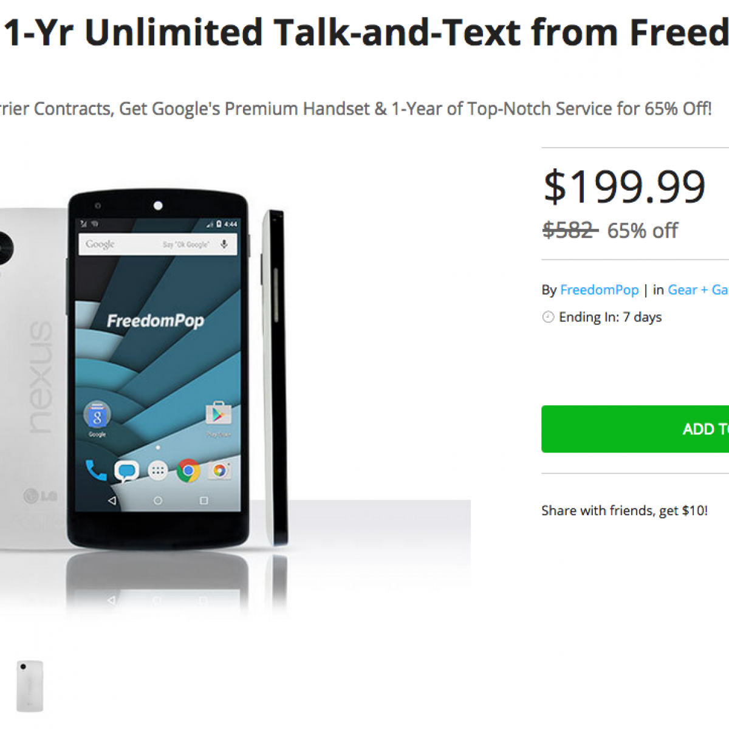Tap the microphone icon in Google bar
Screen dimensions: 729x729
[x=224, y=244]
